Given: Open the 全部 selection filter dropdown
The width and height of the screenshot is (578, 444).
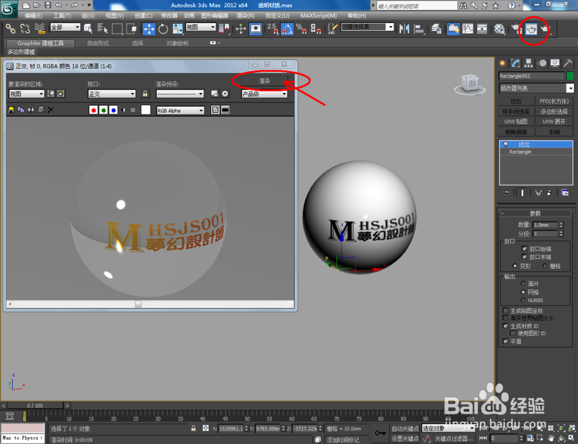Looking at the screenshot, I should click(x=65, y=27).
